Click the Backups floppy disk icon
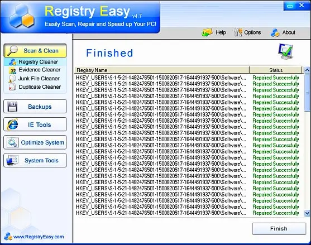 click(12, 107)
